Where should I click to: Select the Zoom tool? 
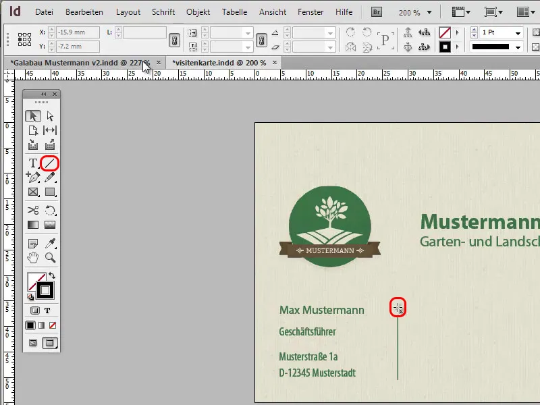50,258
